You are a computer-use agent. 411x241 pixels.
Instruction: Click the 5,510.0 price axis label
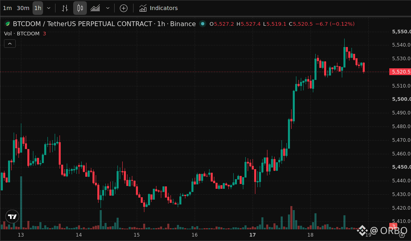[x=401, y=86]
